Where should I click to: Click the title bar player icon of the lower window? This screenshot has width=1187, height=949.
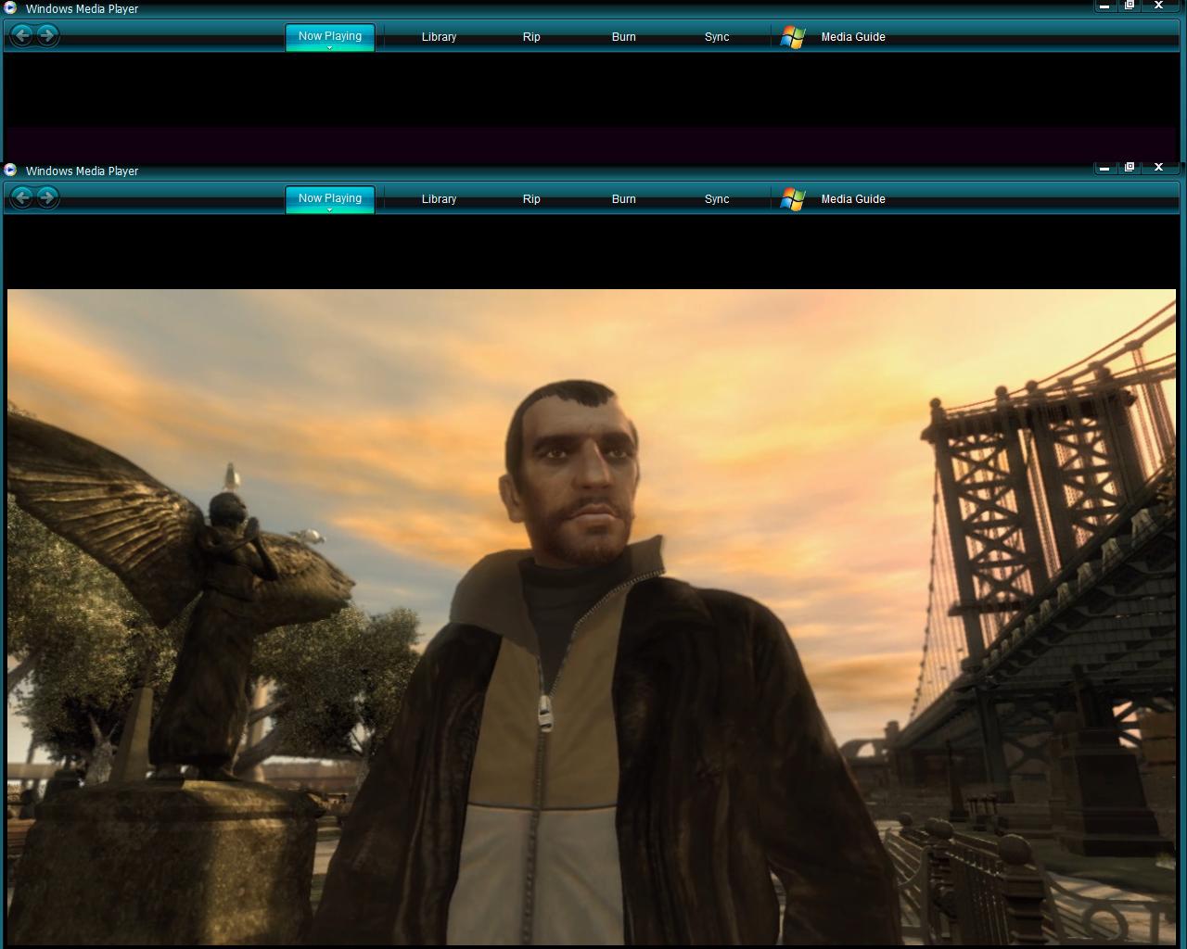10,171
